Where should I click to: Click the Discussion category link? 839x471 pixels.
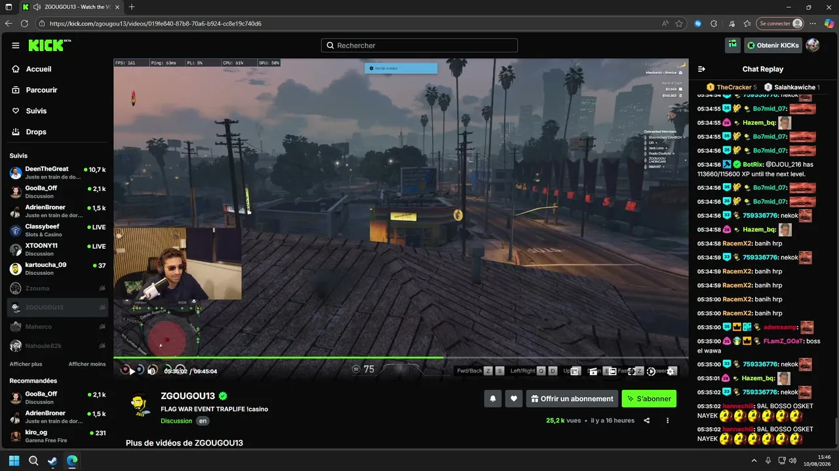[x=176, y=421]
